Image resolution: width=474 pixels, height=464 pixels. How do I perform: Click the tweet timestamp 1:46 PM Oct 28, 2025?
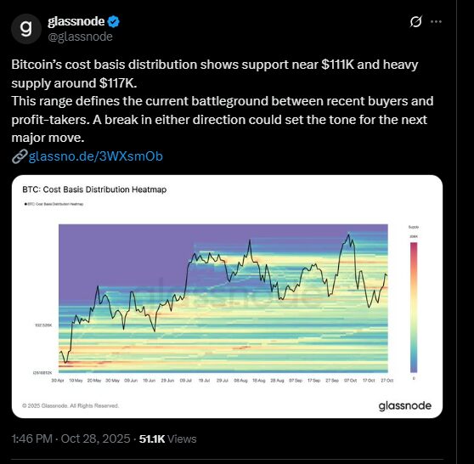71,439
